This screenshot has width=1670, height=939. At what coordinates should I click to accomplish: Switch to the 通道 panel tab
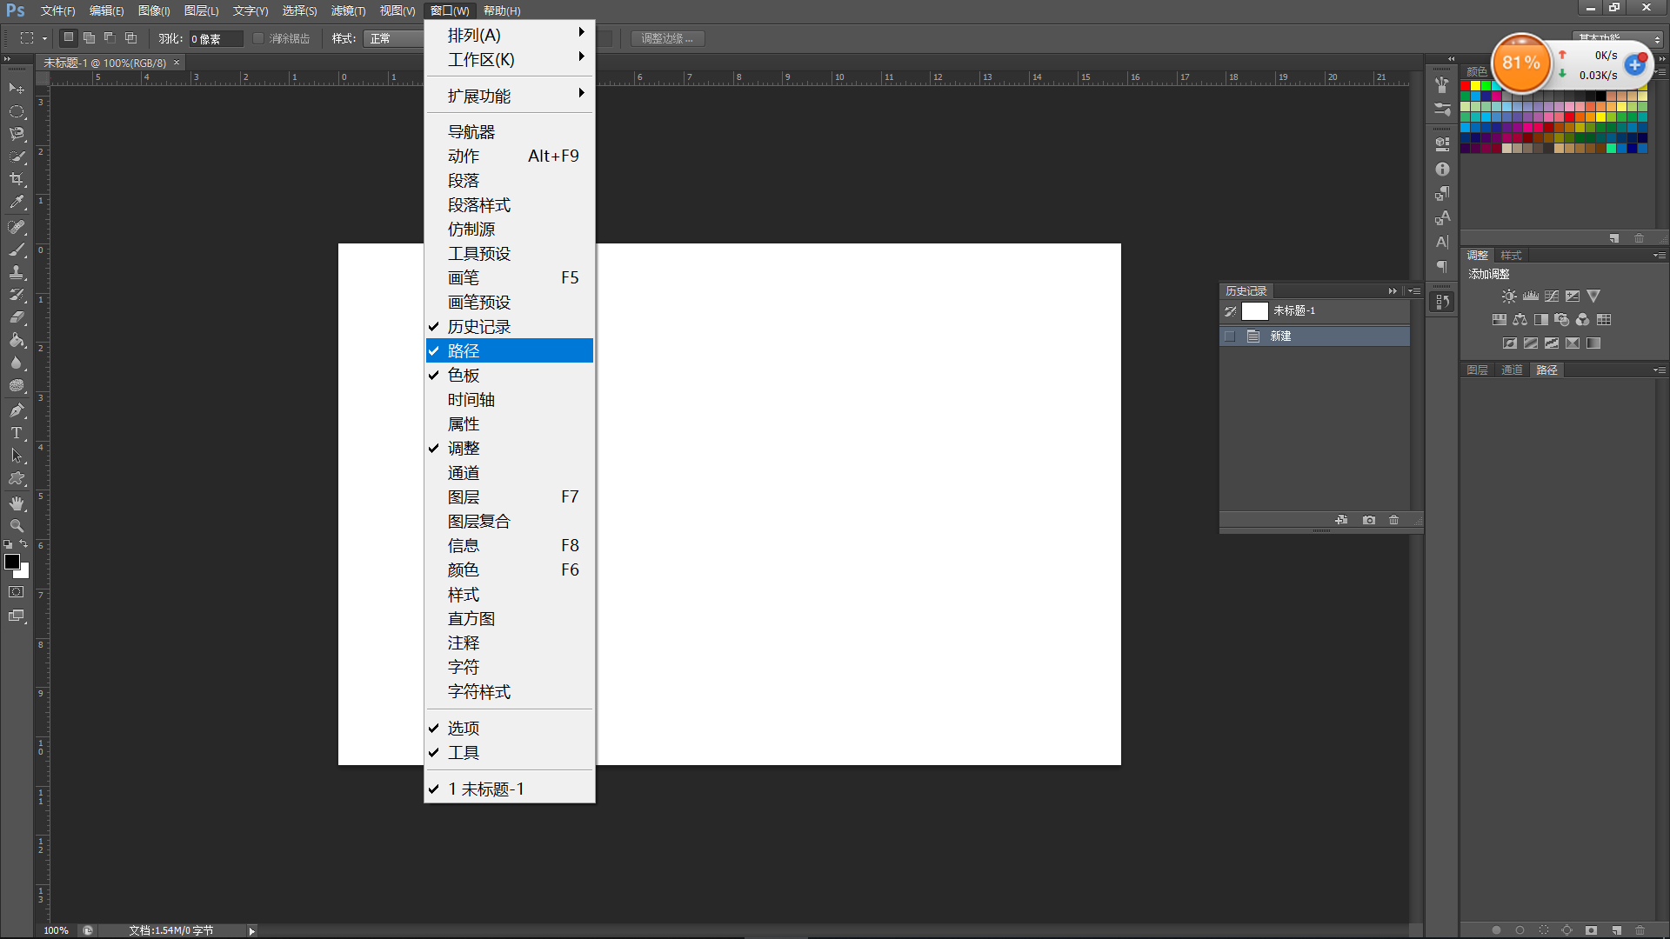pos(1512,370)
